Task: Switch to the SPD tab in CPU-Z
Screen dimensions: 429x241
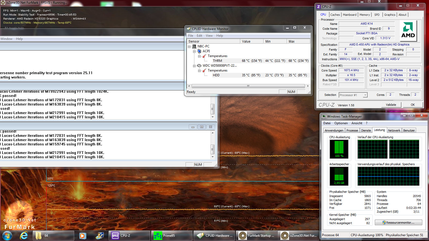Action: pos(377,15)
